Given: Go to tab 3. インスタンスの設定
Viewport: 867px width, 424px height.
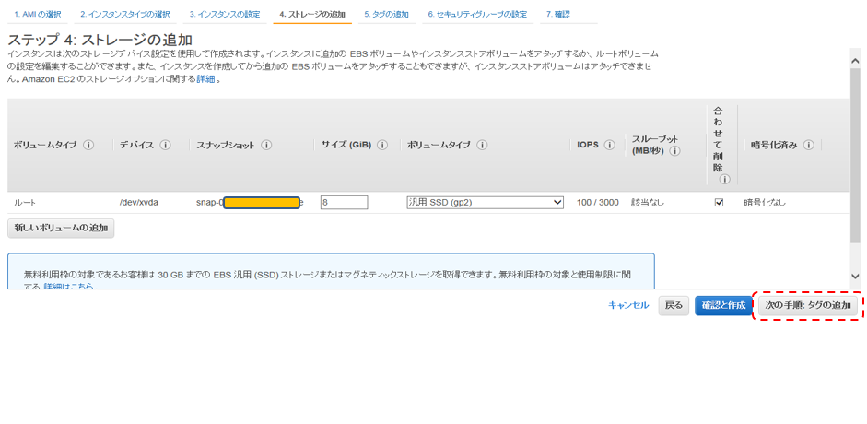Looking at the screenshot, I should tap(225, 15).
